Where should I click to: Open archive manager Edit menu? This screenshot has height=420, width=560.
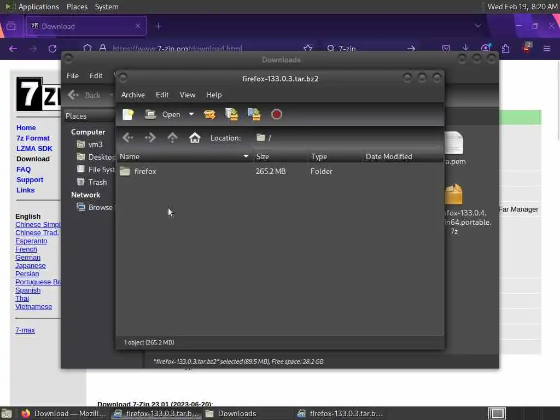point(162,95)
